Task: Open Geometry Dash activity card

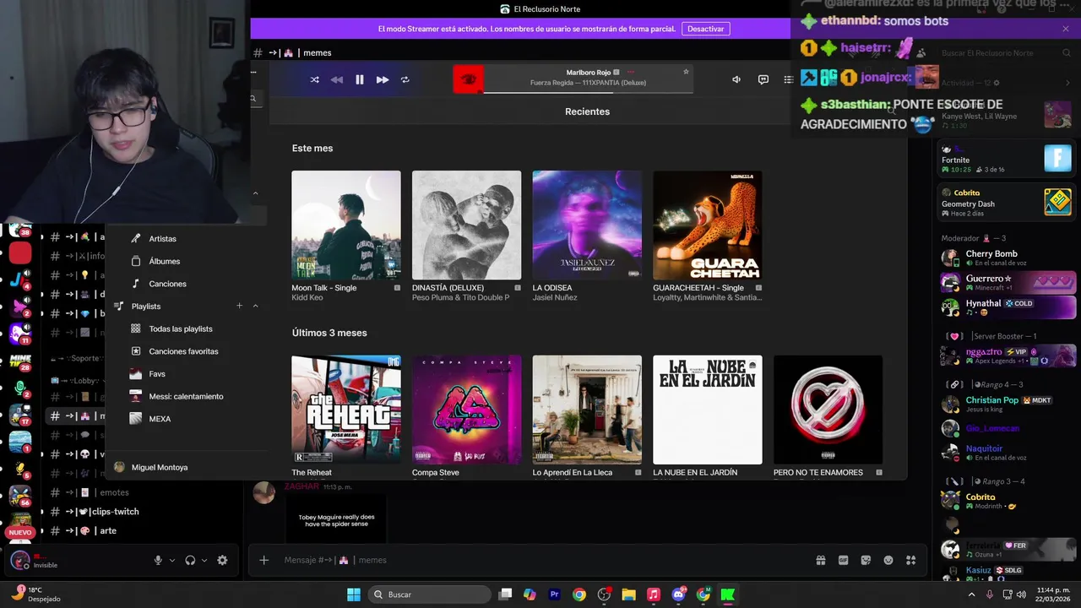Action: pos(1007,203)
